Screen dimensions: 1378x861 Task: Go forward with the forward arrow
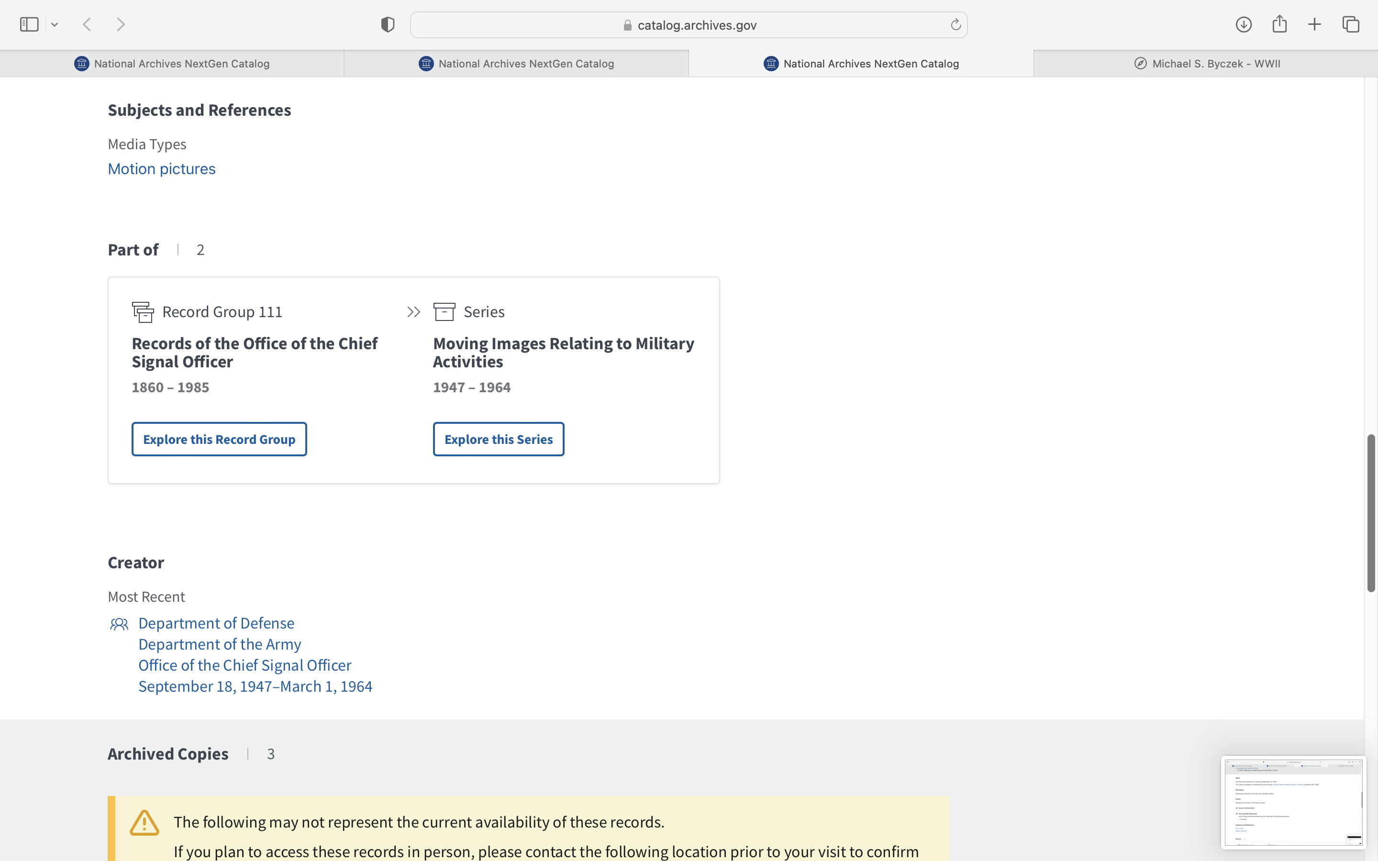click(121, 24)
